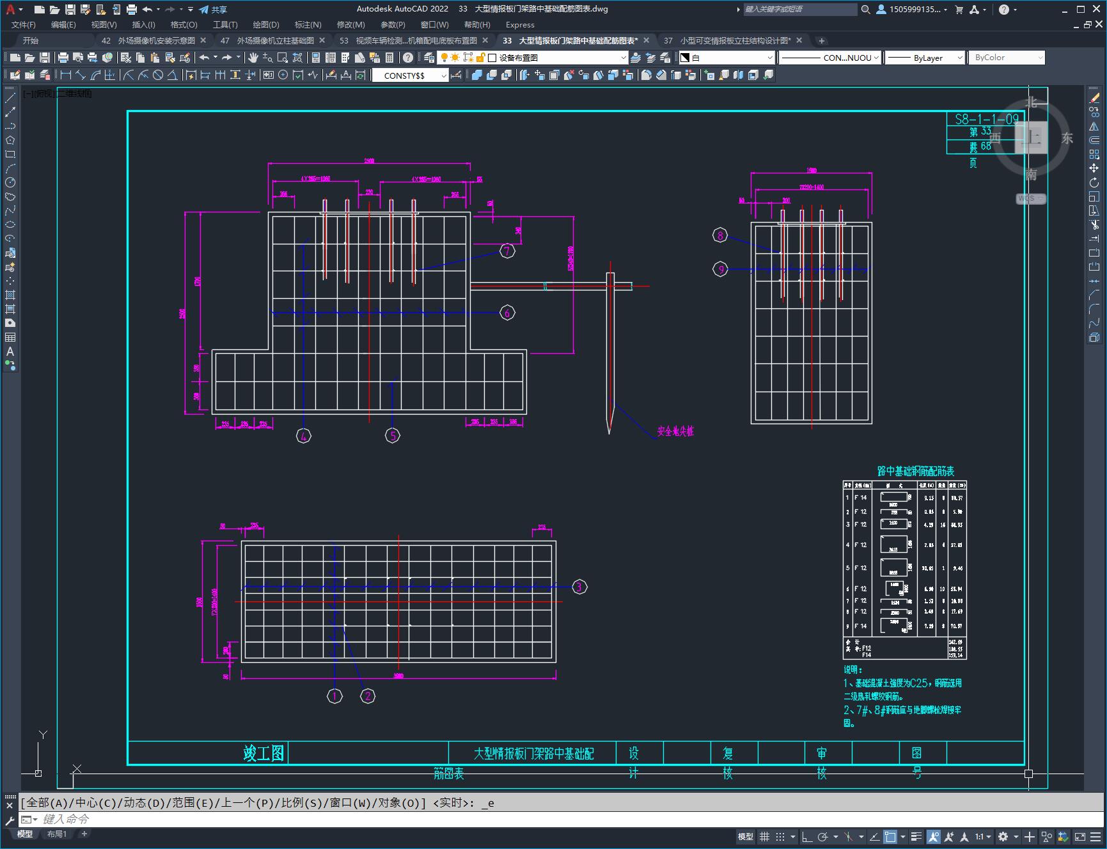Click the 共享 share button

213,10
